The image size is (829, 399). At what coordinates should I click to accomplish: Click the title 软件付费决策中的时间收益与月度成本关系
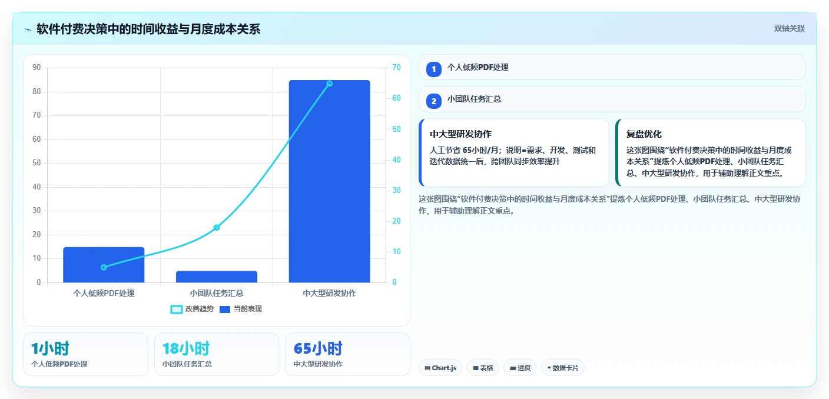(x=148, y=29)
